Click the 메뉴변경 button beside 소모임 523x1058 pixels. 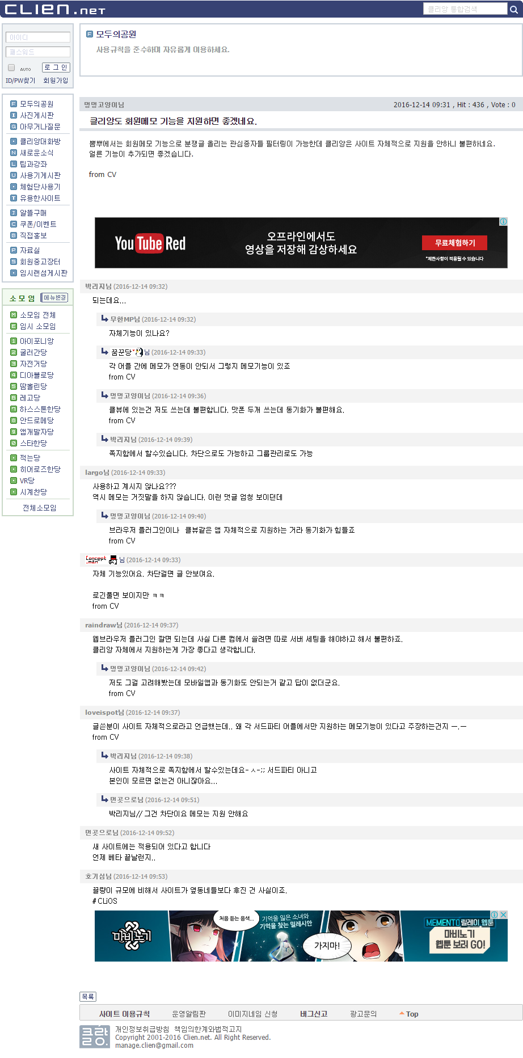pos(54,298)
